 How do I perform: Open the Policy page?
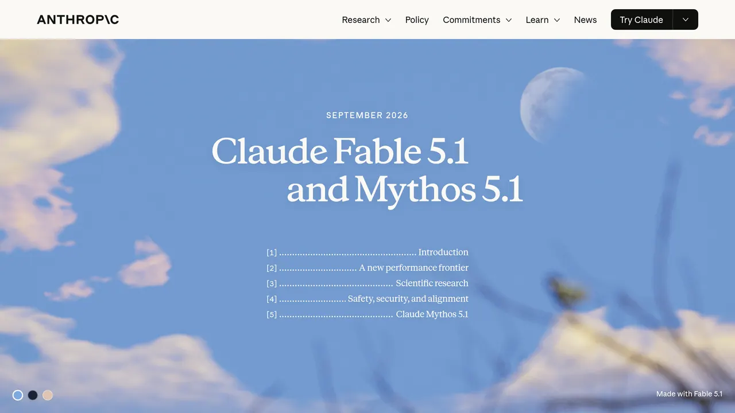pos(417,20)
